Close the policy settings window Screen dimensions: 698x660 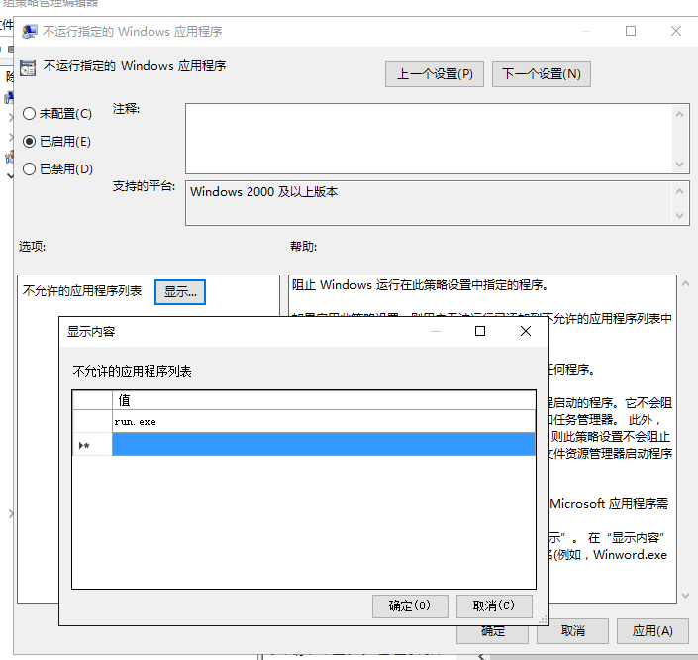click(x=676, y=31)
